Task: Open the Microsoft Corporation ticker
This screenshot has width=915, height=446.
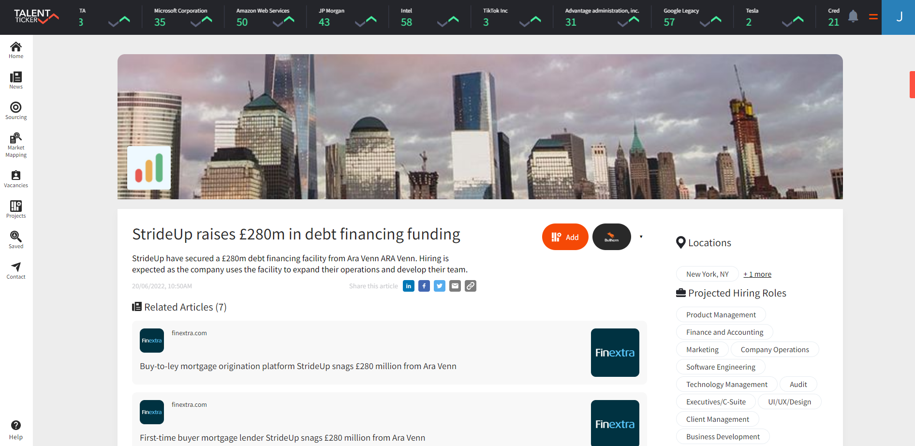Action: tap(183, 17)
